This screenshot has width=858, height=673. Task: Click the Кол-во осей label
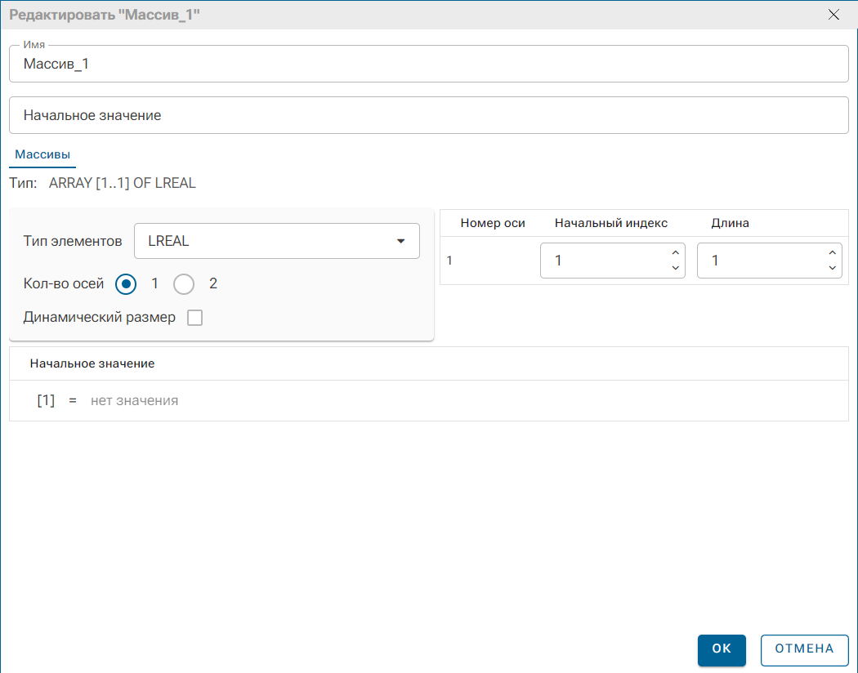pyautogui.click(x=64, y=283)
